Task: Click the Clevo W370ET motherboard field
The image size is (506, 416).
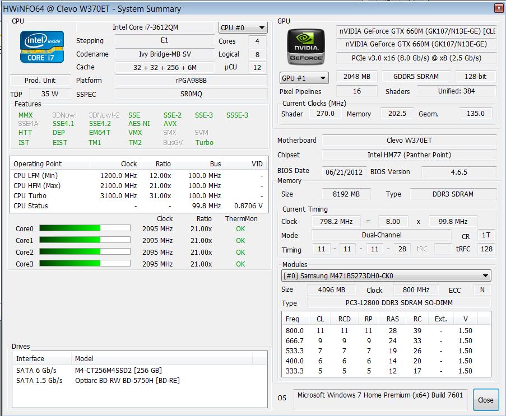Action: 409,141
